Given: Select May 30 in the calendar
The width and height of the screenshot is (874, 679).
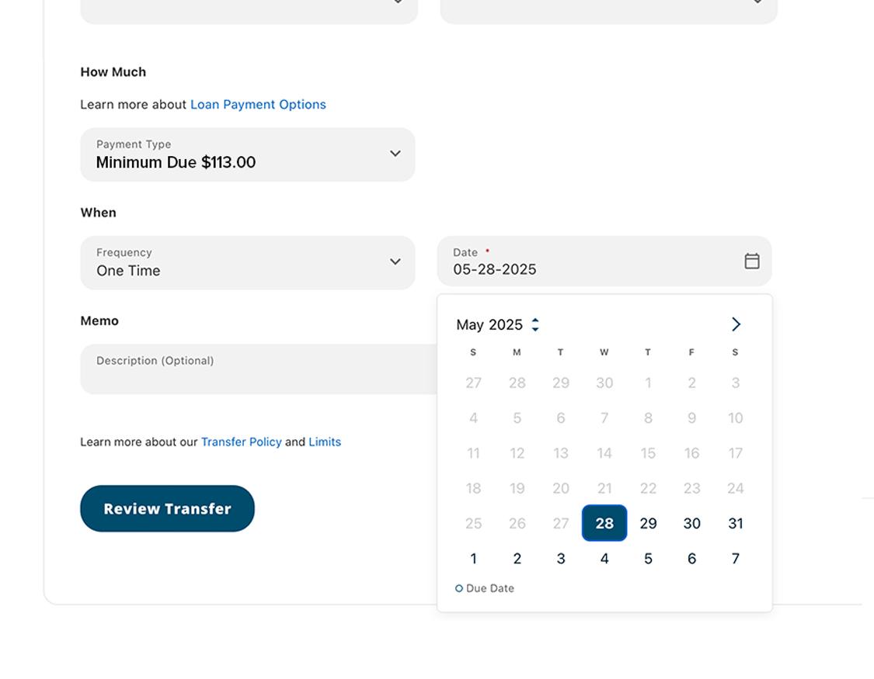Looking at the screenshot, I should click(691, 524).
